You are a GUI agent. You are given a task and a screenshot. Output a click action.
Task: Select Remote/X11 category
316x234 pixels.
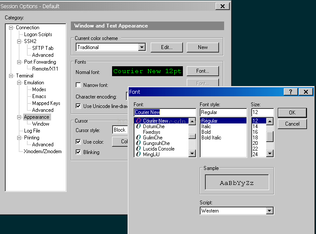coord(45,69)
